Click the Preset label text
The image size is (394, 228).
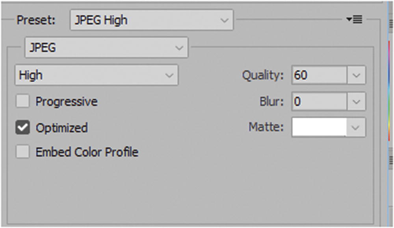pyautogui.click(x=36, y=20)
